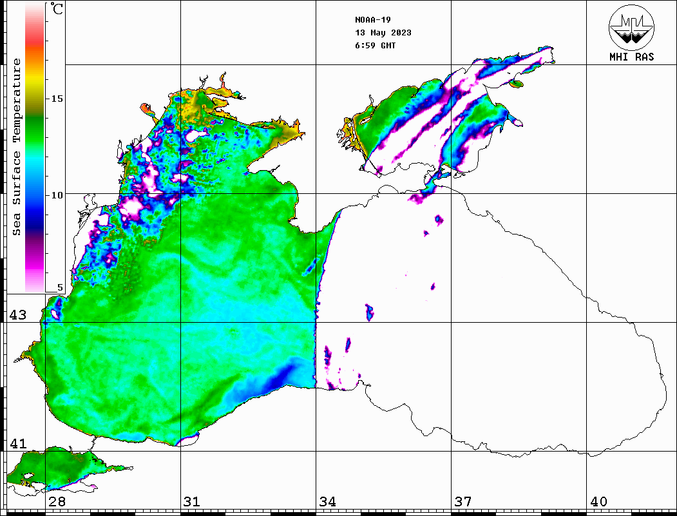Click the longitude label 31
The image size is (677, 516).
(192, 502)
